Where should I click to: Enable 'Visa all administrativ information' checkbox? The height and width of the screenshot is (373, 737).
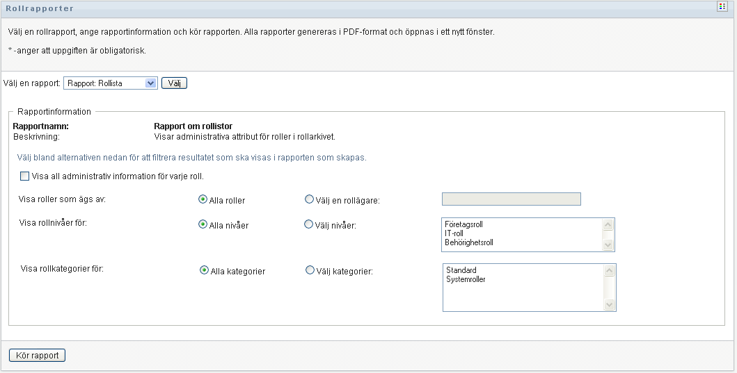(x=24, y=176)
